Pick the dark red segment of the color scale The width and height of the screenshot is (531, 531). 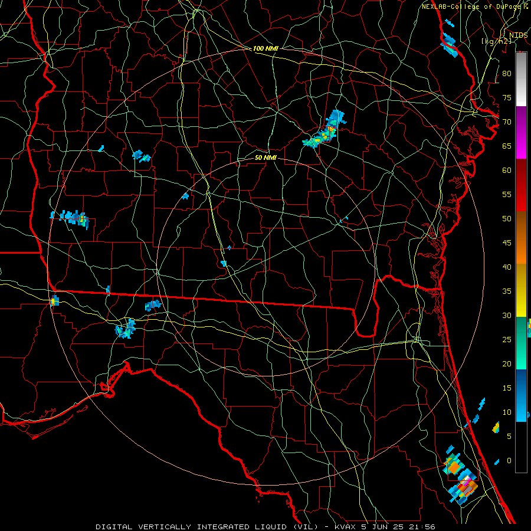(x=521, y=185)
